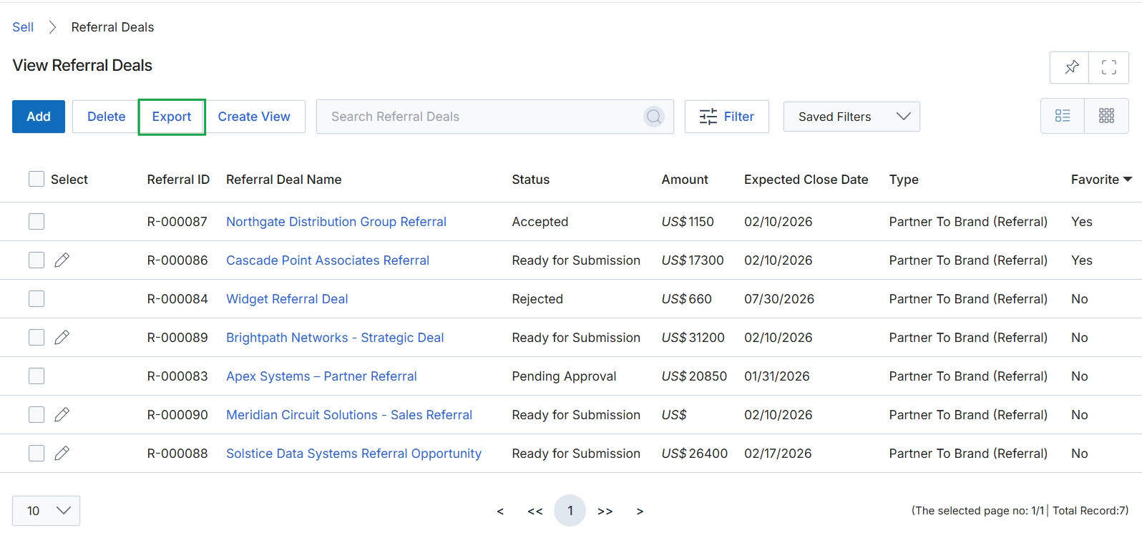The image size is (1142, 543).
Task: Check the box for R-000086 row
Action: (36, 260)
